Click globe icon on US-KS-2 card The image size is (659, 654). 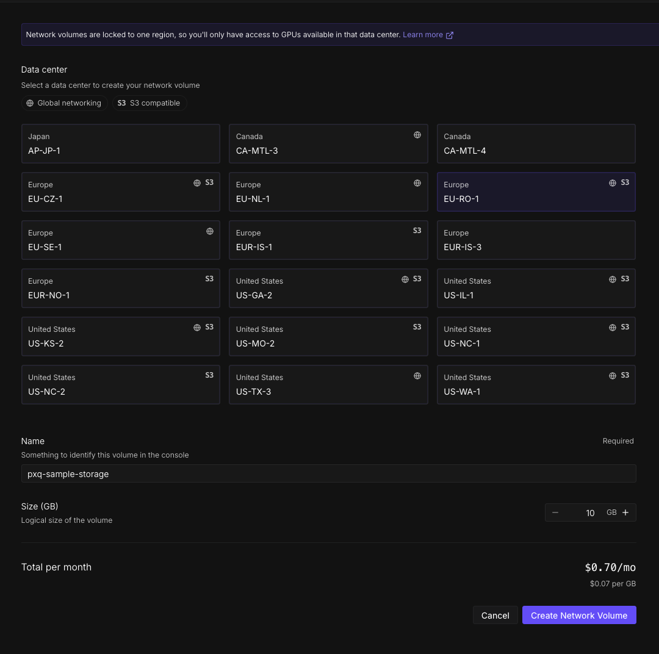pyautogui.click(x=196, y=328)
